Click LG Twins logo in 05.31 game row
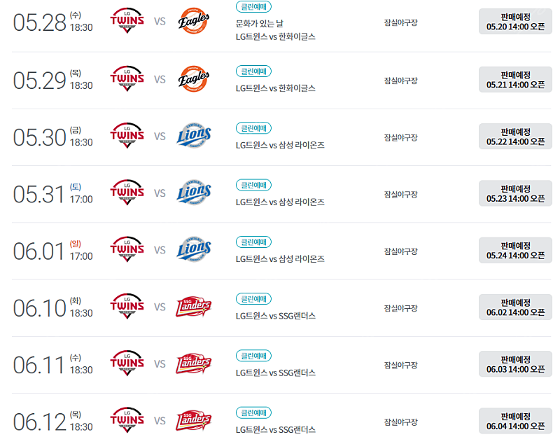The width and height of the screenshot is (560, 444). pos(127,192)
